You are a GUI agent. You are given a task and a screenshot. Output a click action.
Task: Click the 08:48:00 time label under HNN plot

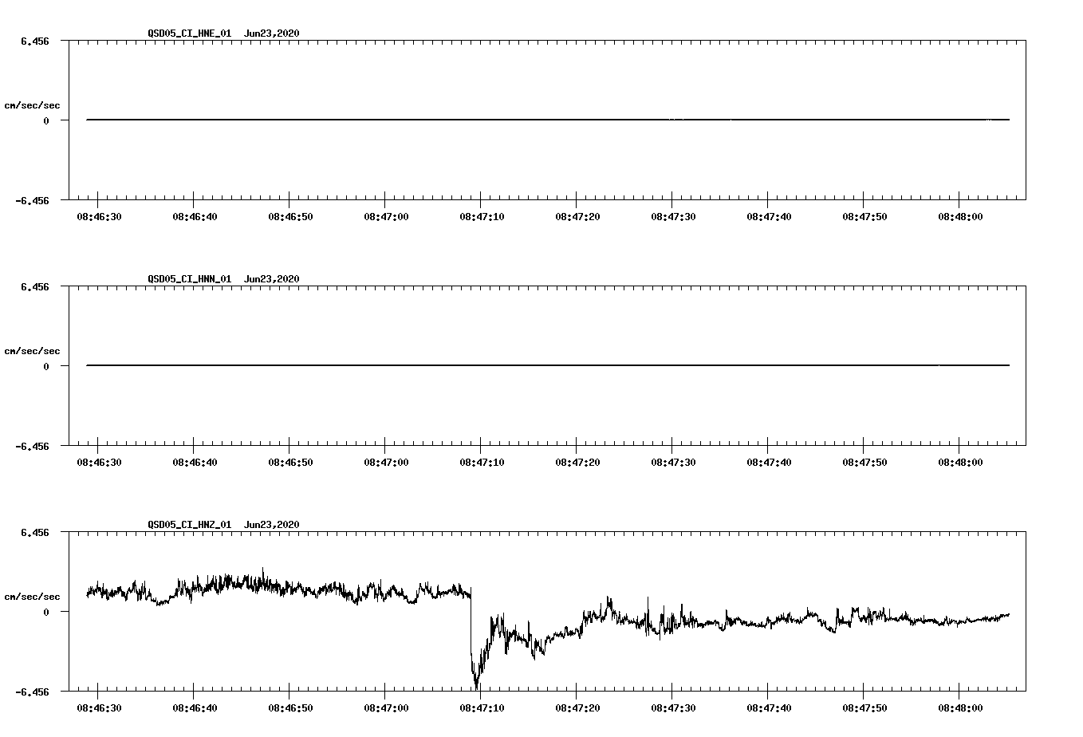960,463
